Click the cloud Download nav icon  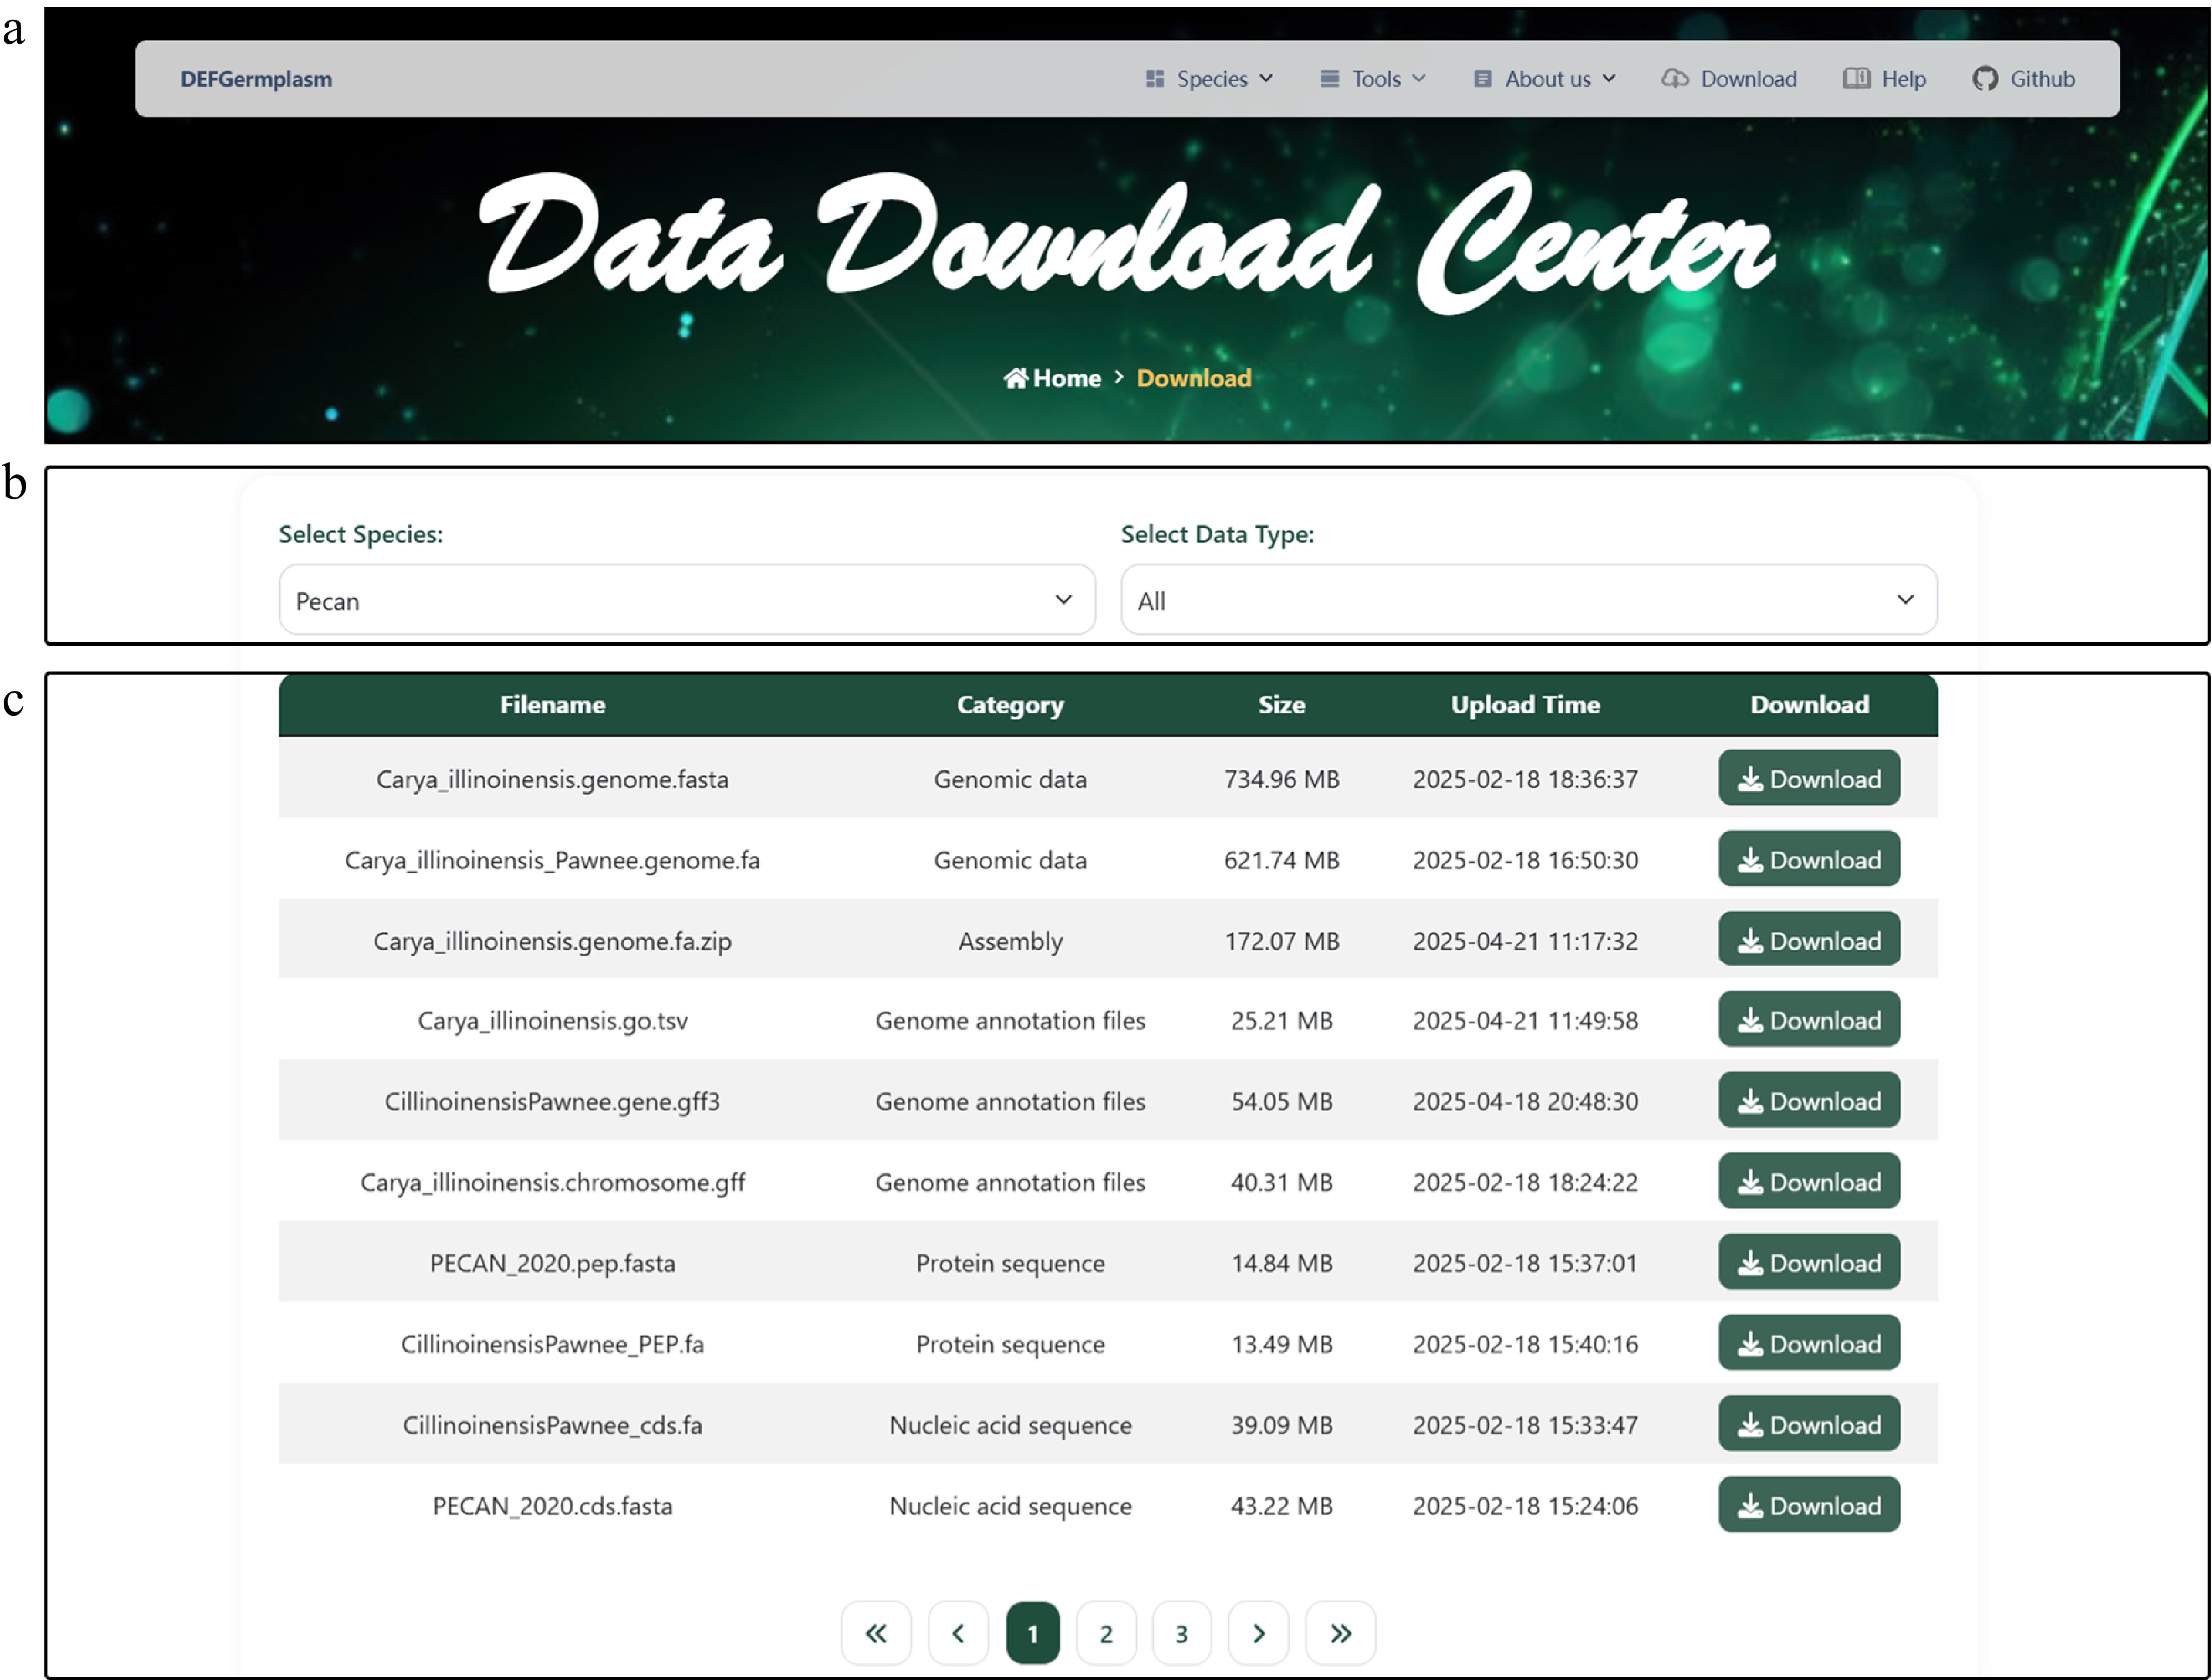coord(1674,79)
